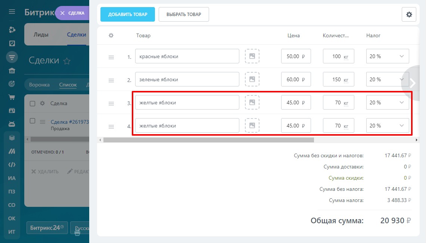Click the quantity field showing 100
This screenshot has height=243, width=426.
coord(339,56)
